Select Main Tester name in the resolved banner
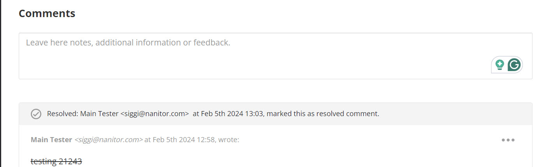545x167 pixels. click(x=99, y=114)
